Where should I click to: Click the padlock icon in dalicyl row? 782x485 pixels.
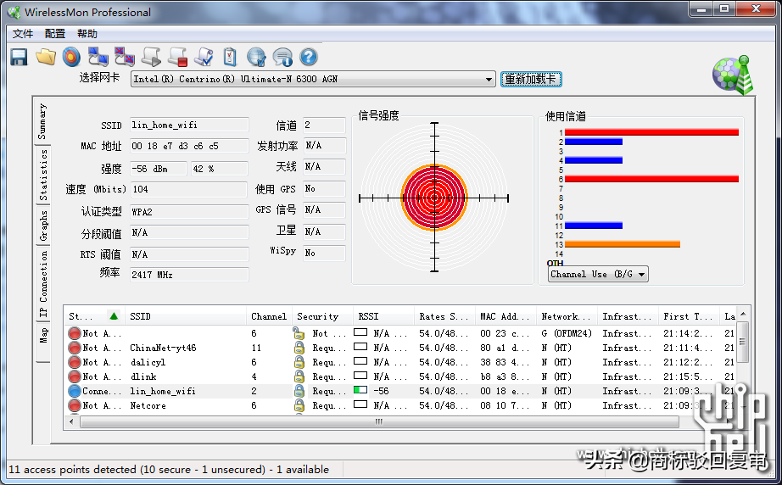[299, 362]
